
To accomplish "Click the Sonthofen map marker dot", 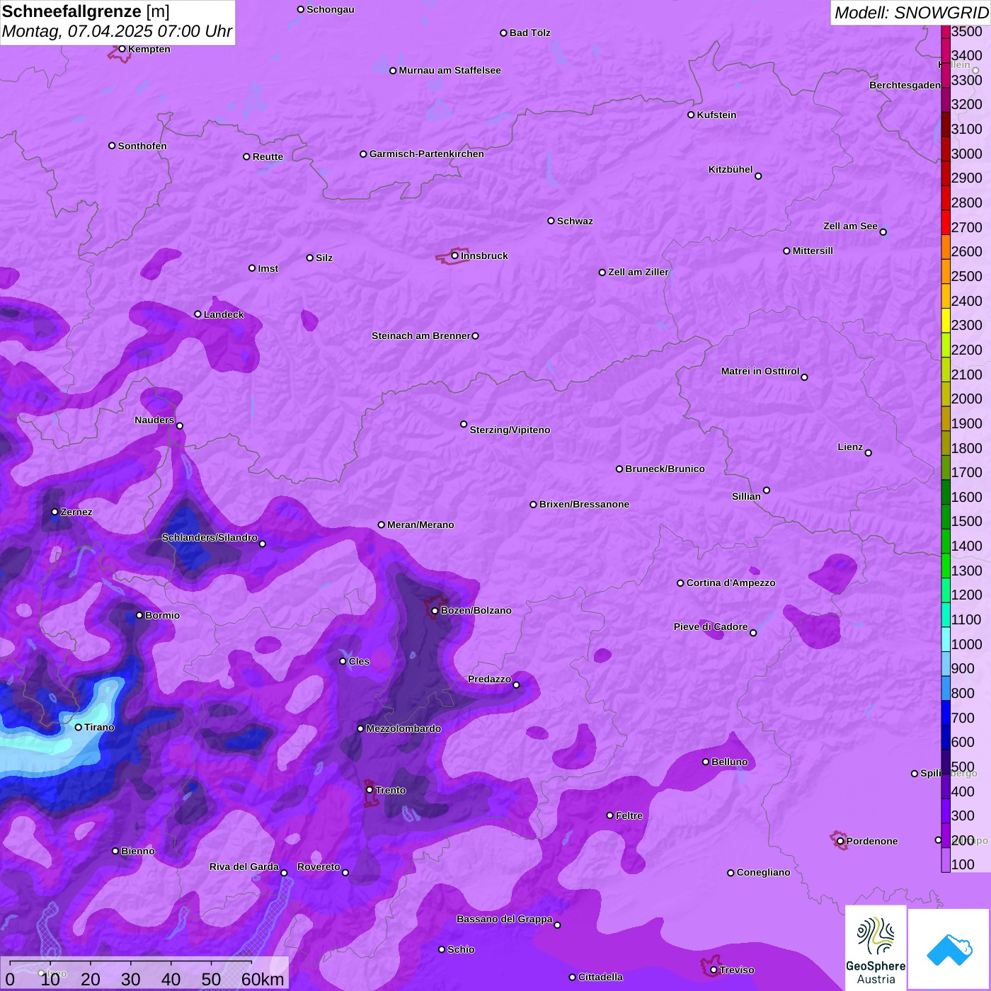I will [112, 146].
